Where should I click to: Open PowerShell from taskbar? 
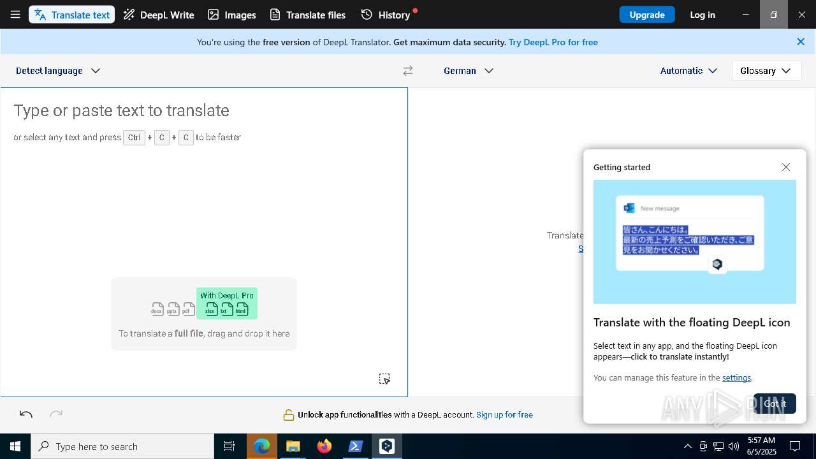pyautogui.click(x=356, y=446)
